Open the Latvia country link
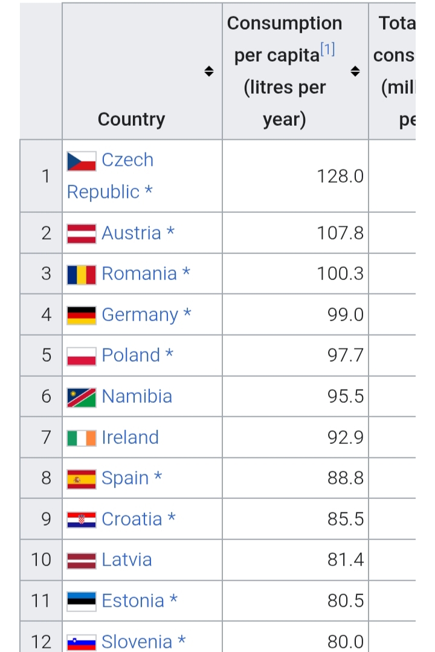 126,559
